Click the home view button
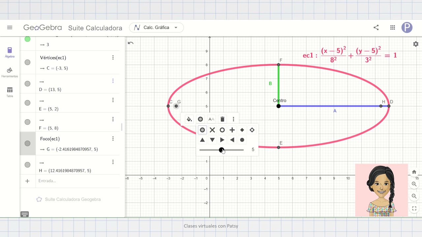This screenshot has height=237, width=422. coord(414,172)
